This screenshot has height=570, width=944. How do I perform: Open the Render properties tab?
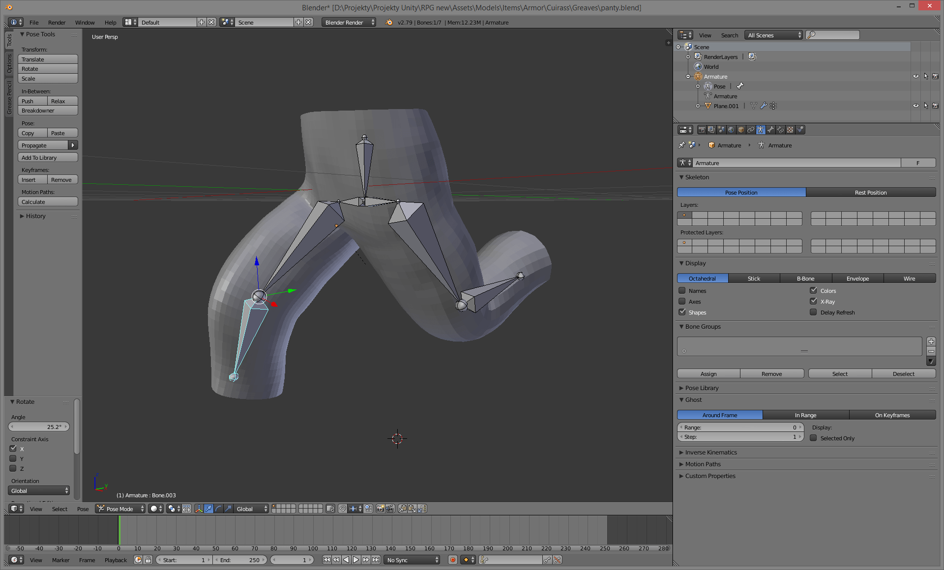[702, 130]
